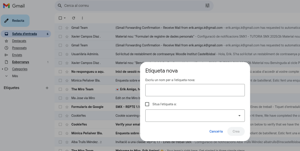300x151 pixels.
Task: Expand the Categories section in the sidebar
Action: 3,69
